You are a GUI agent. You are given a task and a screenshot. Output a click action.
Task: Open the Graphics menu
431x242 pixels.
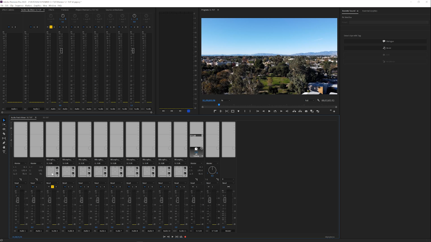37,6
